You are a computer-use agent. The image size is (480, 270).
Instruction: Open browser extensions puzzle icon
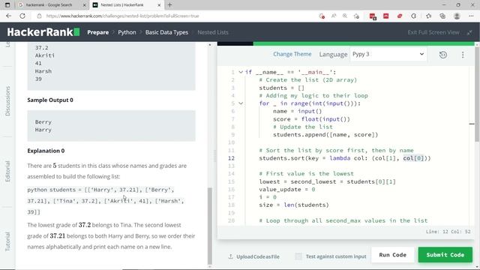[413, 16]
